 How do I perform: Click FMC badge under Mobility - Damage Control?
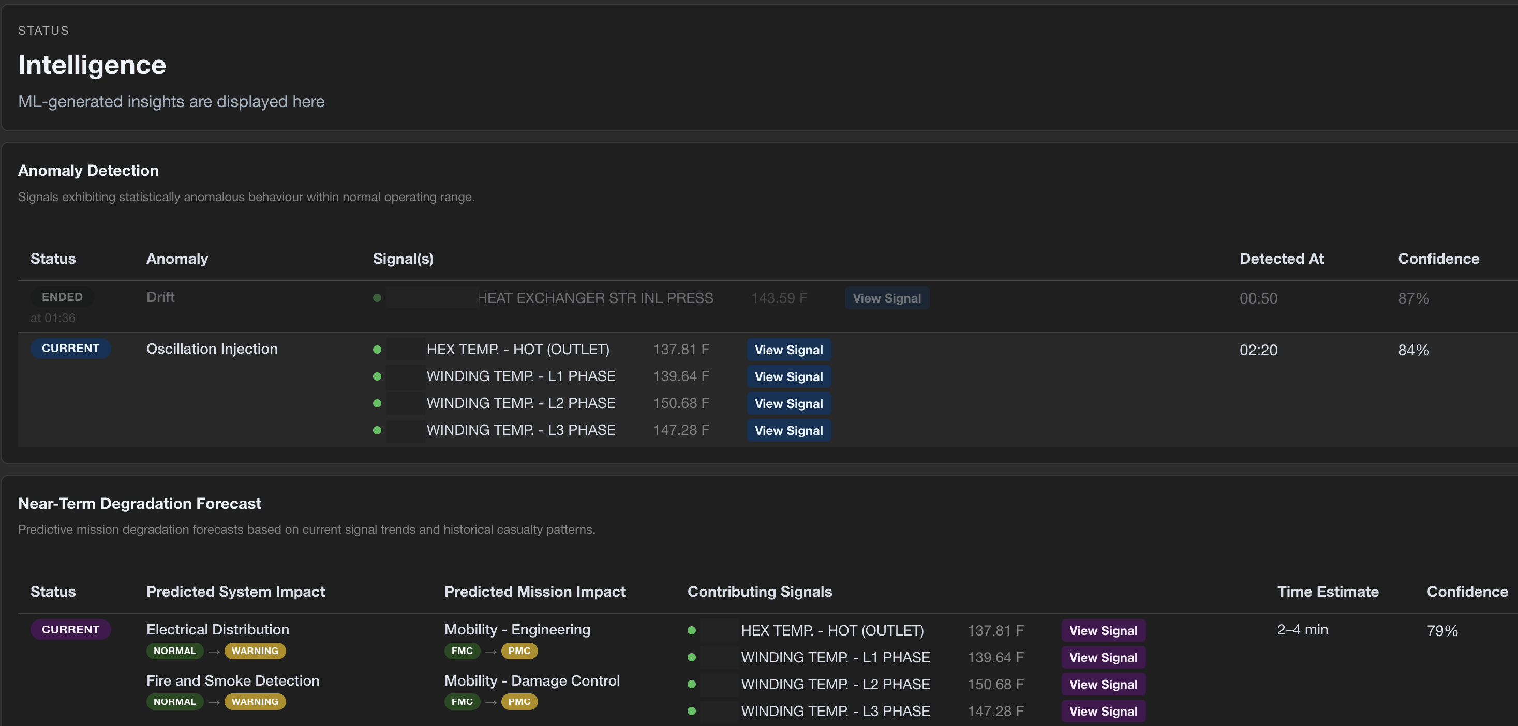(x=462, y=701)
